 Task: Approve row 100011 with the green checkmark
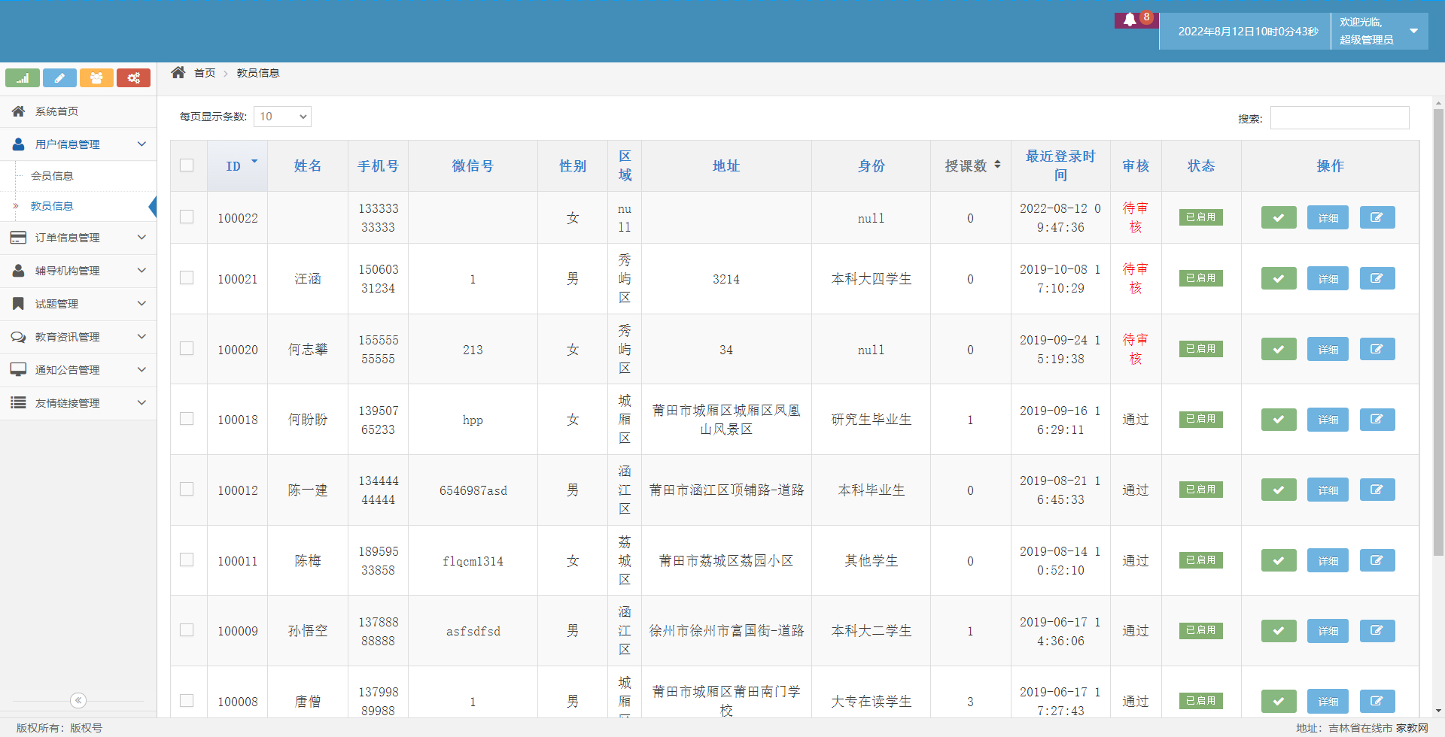[1279, 560]
